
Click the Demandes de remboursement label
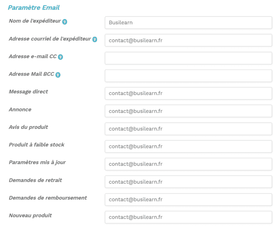48,198
